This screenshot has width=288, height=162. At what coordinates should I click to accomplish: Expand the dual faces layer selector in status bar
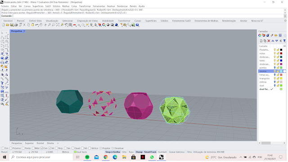(x=81, y=152)
